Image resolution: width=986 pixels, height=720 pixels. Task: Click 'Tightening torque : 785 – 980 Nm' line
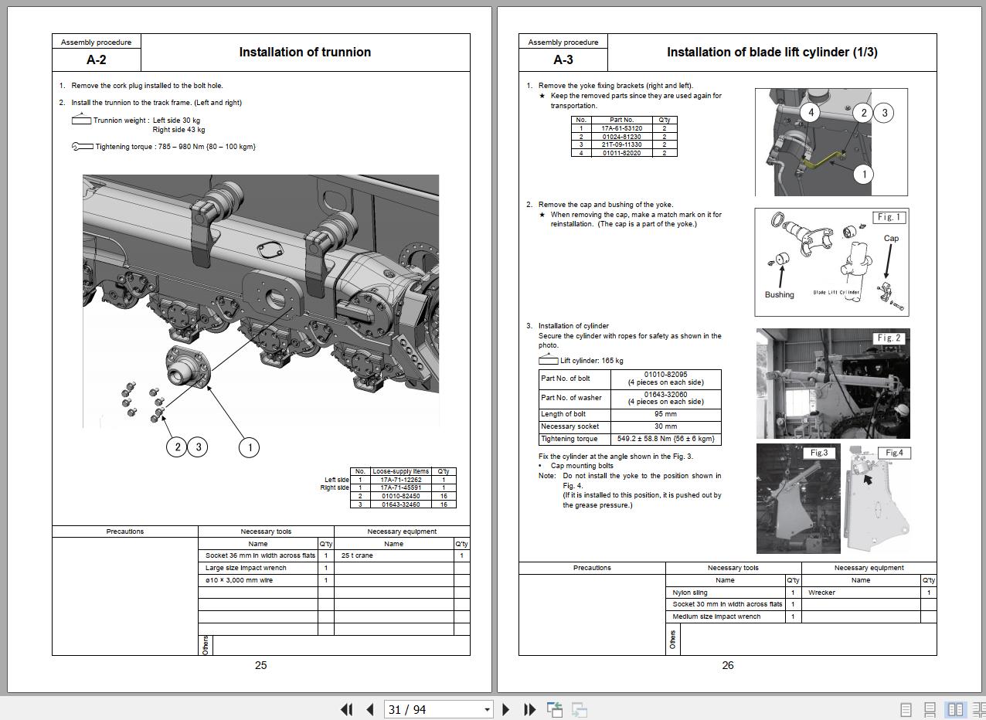[175, 147]
